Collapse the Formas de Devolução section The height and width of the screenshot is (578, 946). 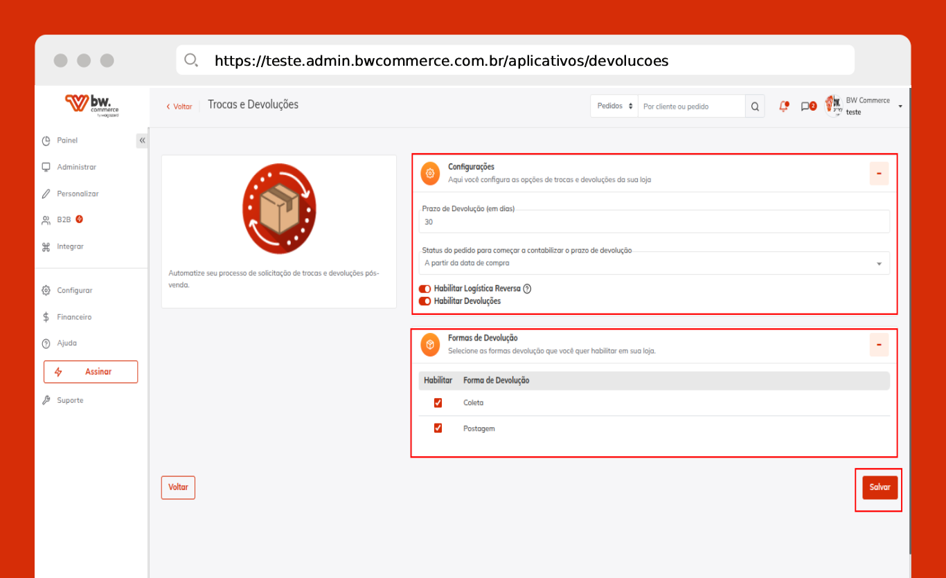click(879, 345)
